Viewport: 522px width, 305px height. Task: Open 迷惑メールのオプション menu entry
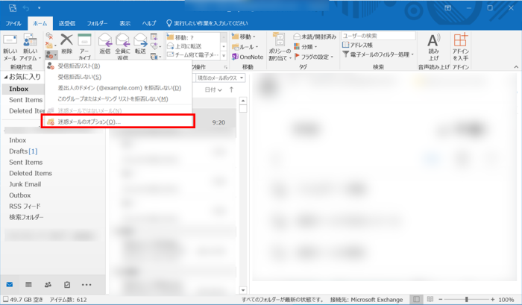click(89, 122)
